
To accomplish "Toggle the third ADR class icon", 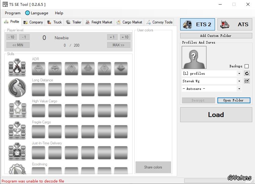I will pyautogui.click(x=71, y=69).
